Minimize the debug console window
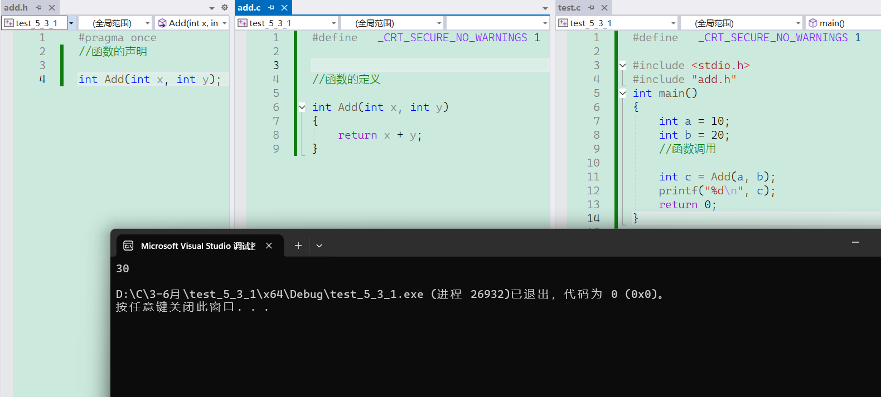 coord(855,243)
